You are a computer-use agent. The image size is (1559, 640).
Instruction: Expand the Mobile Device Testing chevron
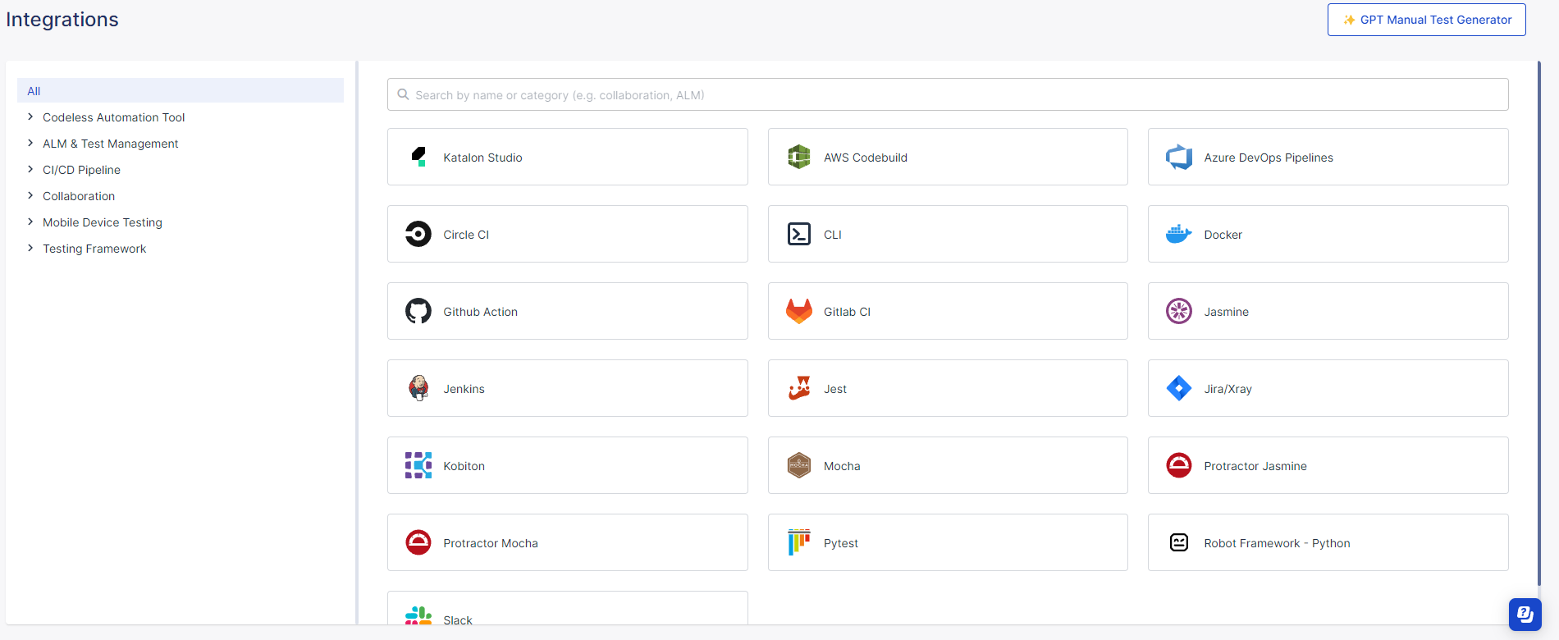click(x=30, y=222)
